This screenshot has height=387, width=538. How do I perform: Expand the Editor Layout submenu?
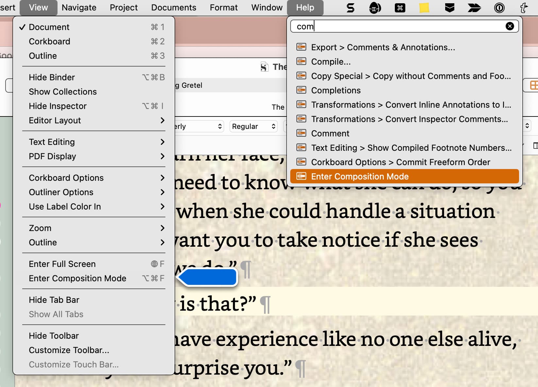click(x=93, y=120)
